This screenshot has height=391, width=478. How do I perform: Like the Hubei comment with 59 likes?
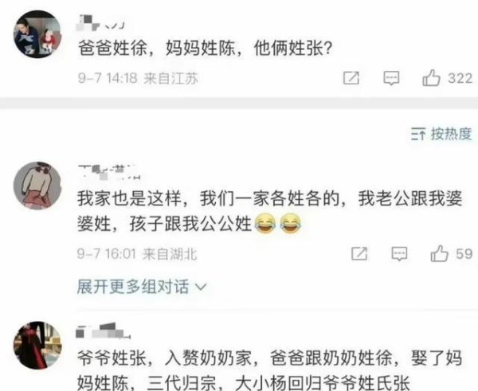439,253
